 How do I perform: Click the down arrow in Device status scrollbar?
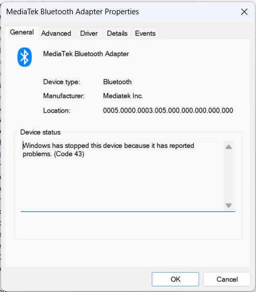pos(228,205)
